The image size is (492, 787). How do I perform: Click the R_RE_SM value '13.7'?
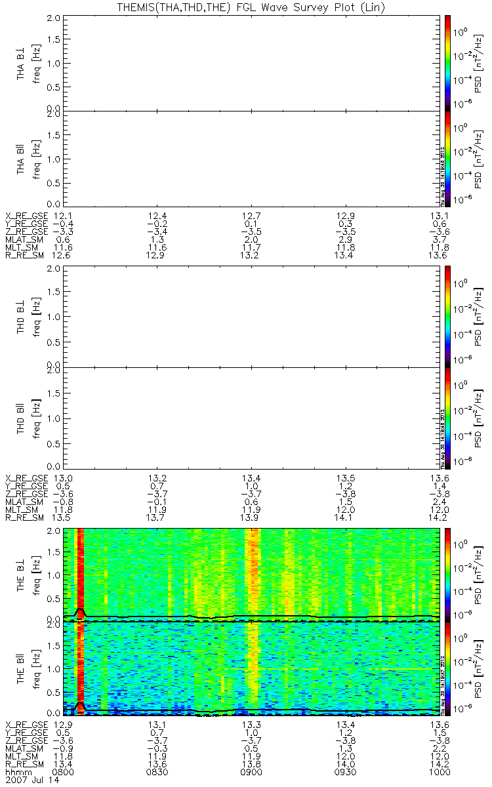[158, 517]
